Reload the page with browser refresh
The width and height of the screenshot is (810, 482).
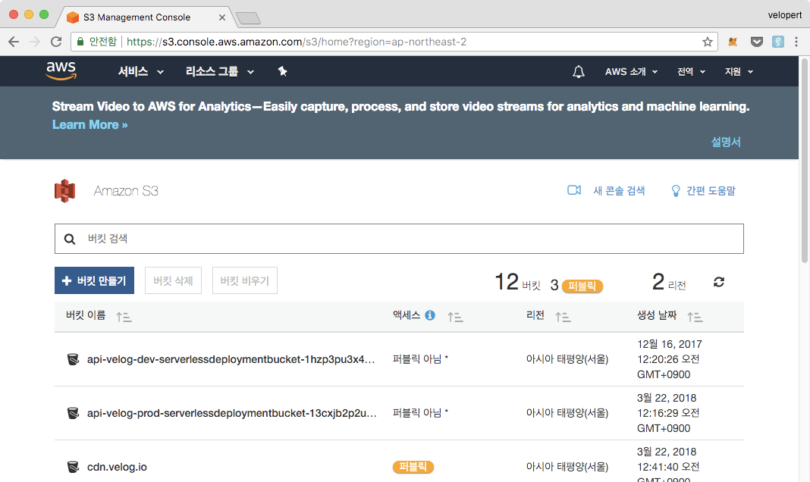pos(56,42)
